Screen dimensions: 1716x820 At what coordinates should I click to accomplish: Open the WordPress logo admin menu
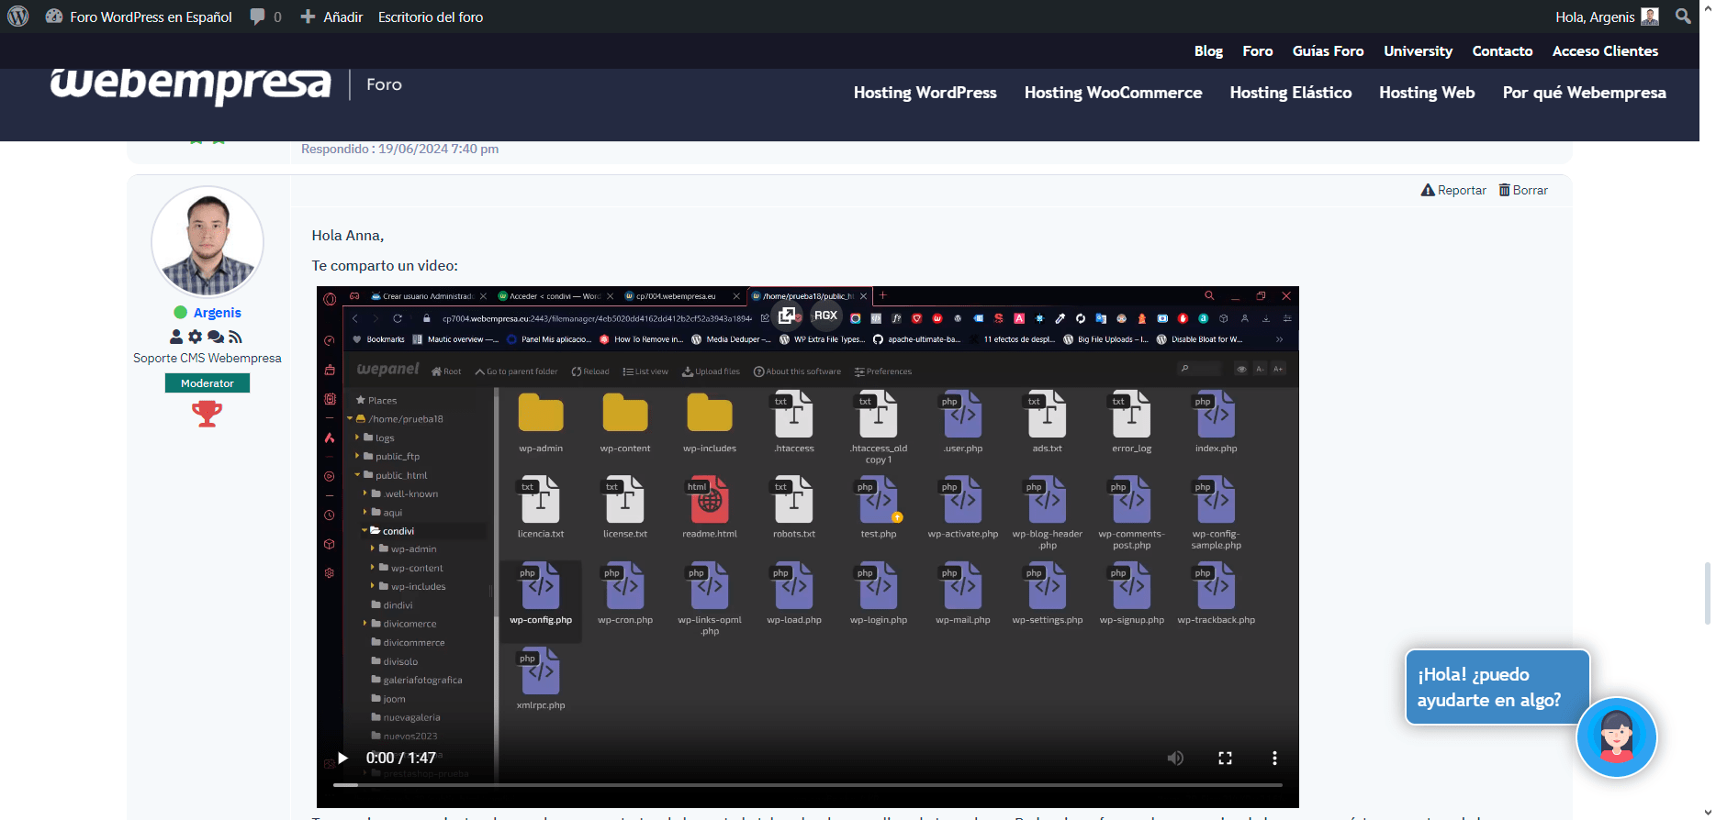[17, 17]
